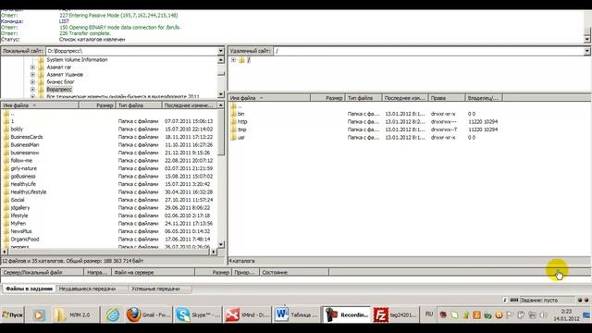
Task: Select the jdgallery folder row
Action: pyautogui.click(x=109, y=207)
